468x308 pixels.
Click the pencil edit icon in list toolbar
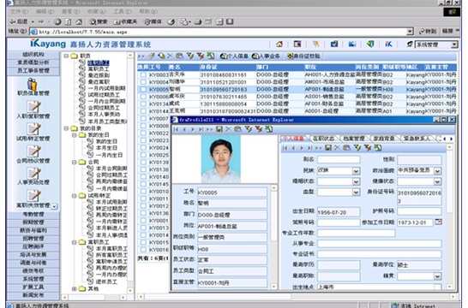pos(153,56)
